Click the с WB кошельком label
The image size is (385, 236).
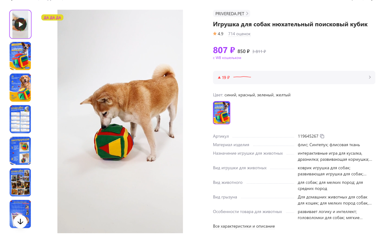pos(227,58)
